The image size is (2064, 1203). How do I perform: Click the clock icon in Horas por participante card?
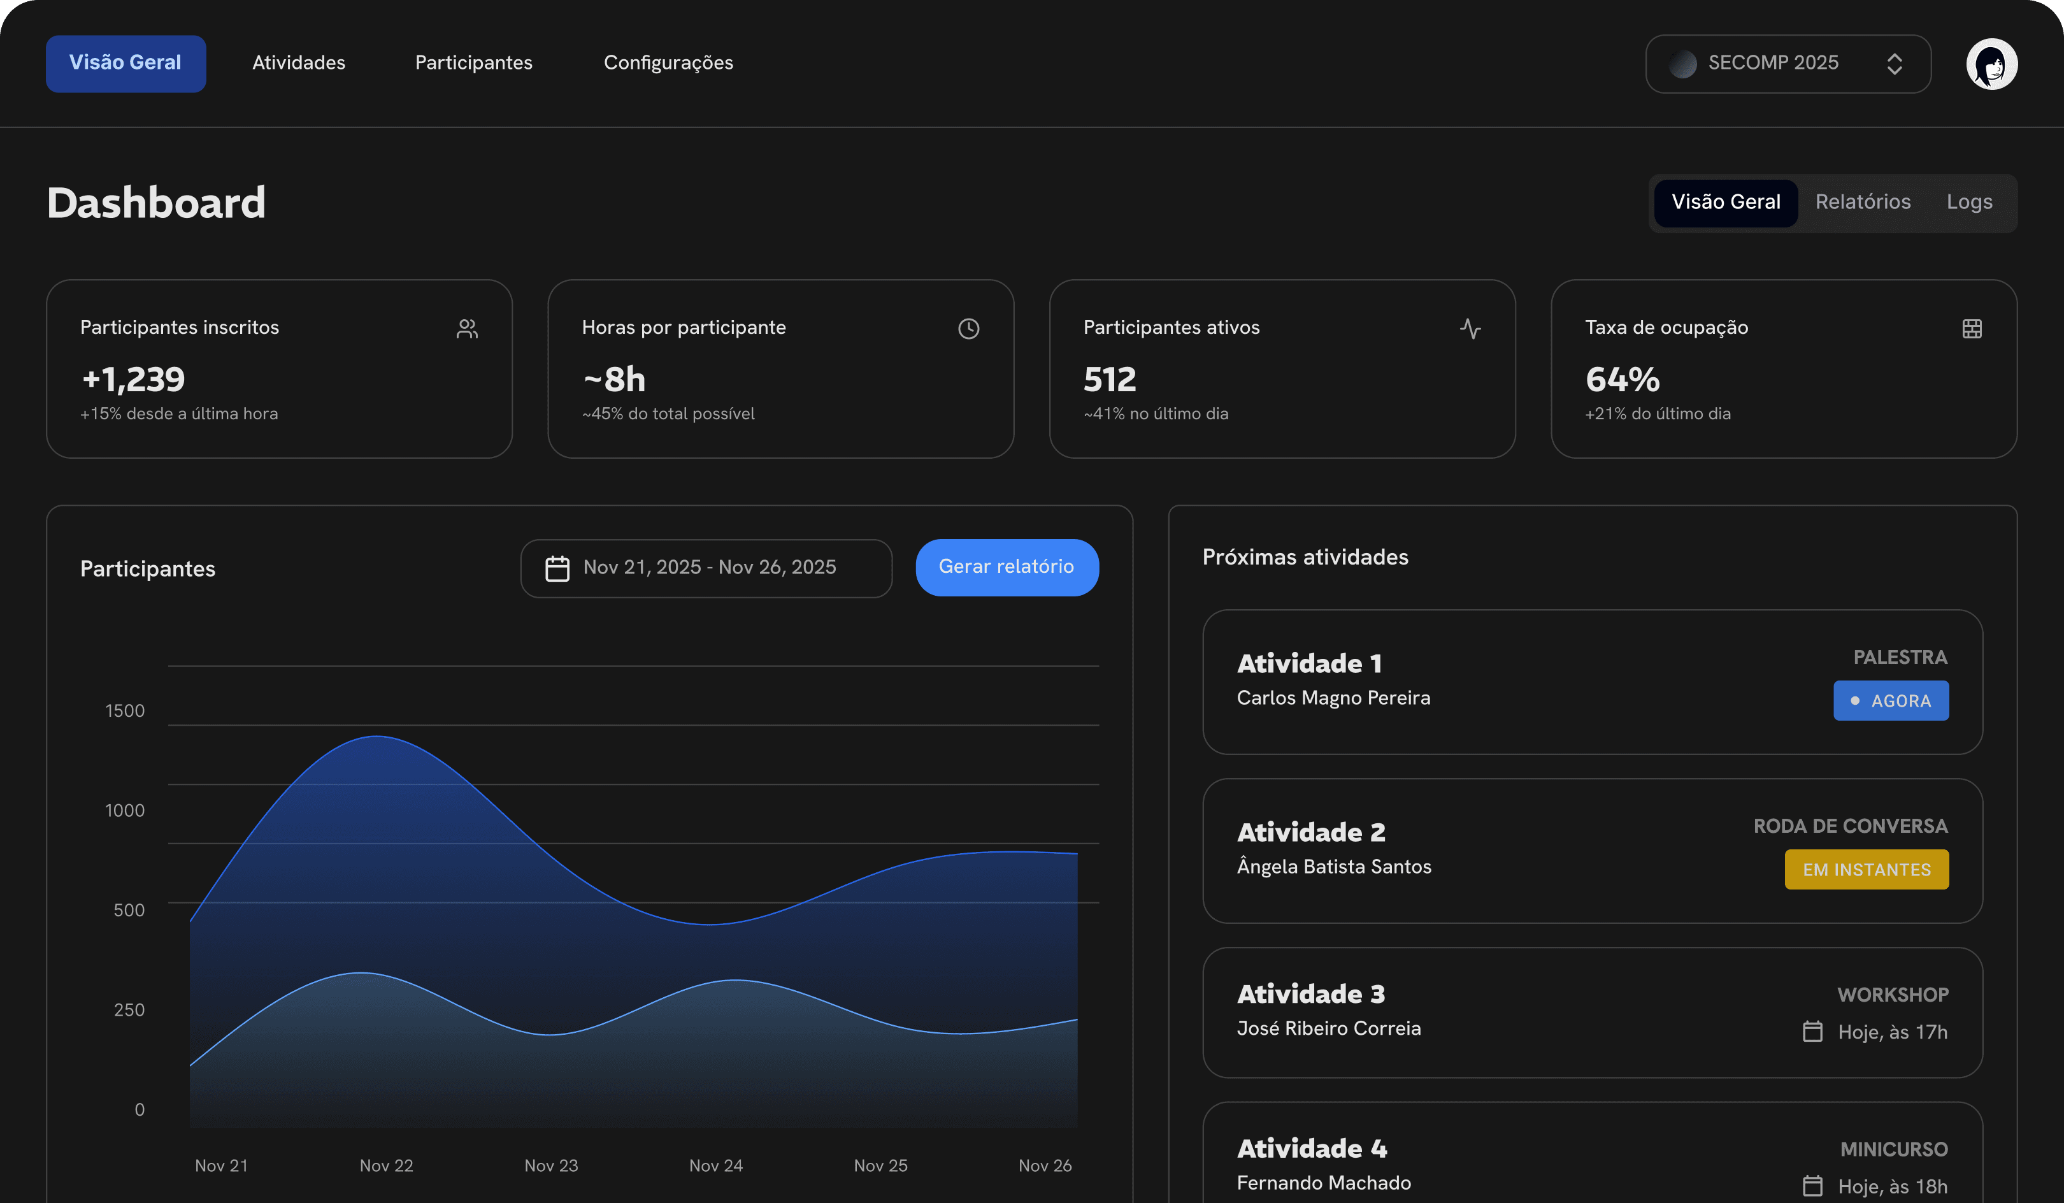969,329
